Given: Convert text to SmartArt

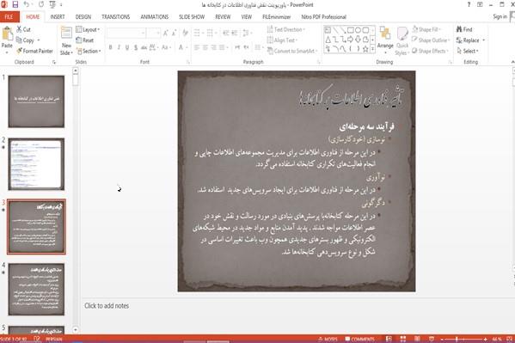Looking at the screenshot, I should 291,51.
